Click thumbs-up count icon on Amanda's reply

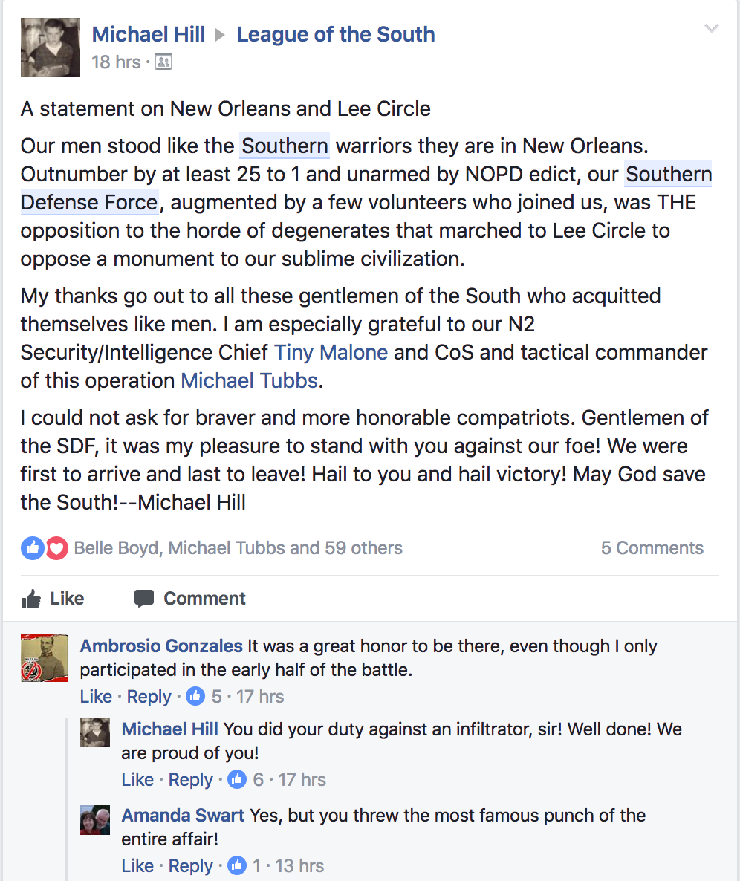click(237, 865)
